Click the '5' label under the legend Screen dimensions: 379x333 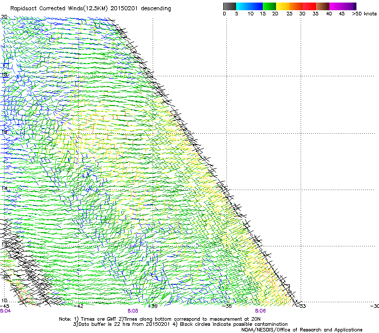pos(237,14)
